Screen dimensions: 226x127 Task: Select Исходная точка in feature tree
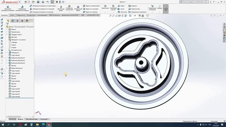[15, 50]
